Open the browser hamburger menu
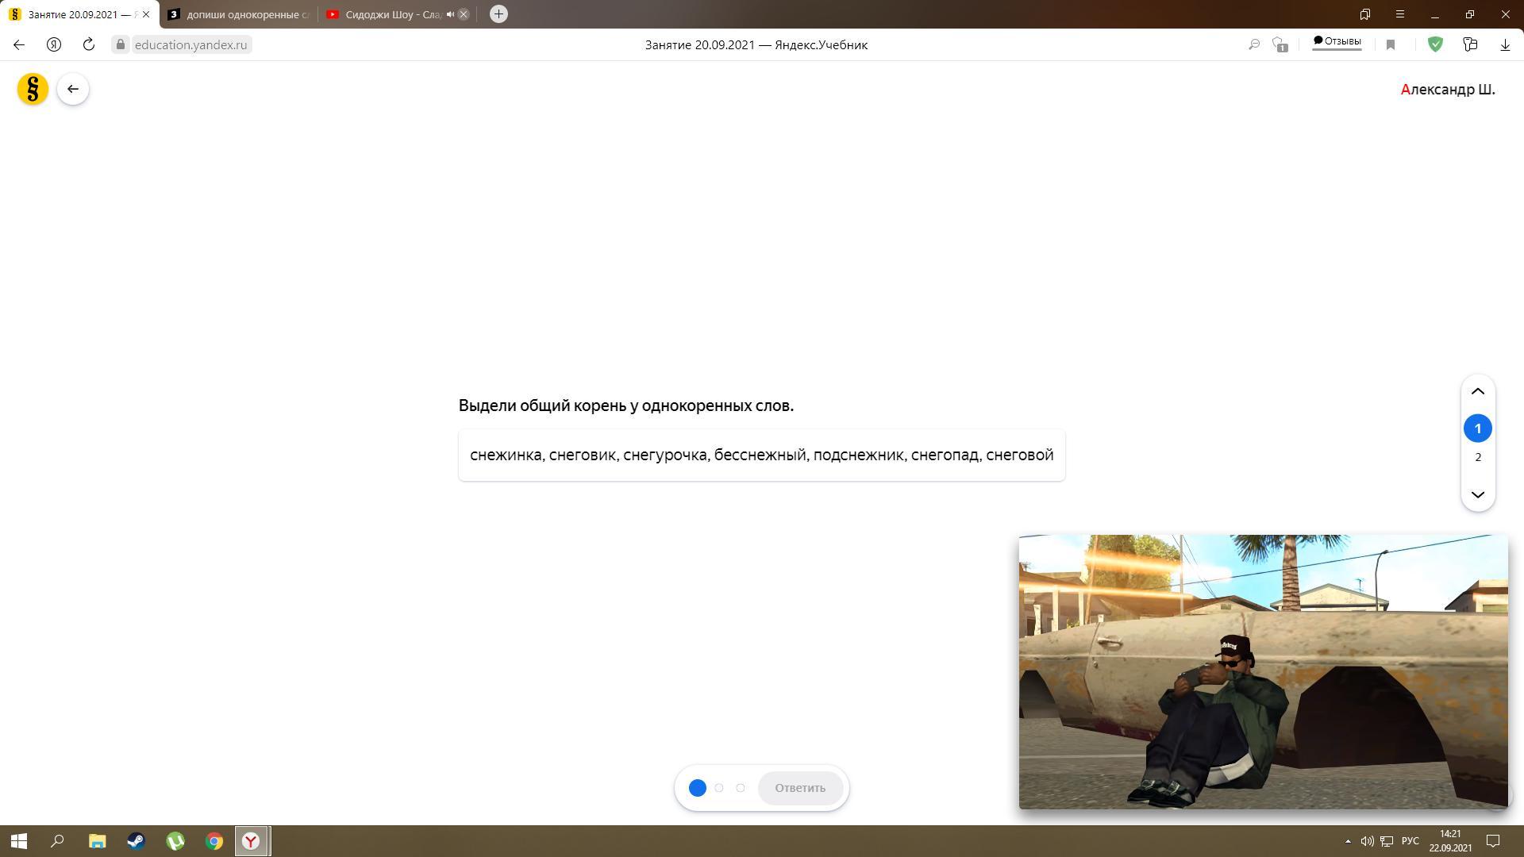Viewport: 1524px width, 857px height. [x=1400, y=14]
